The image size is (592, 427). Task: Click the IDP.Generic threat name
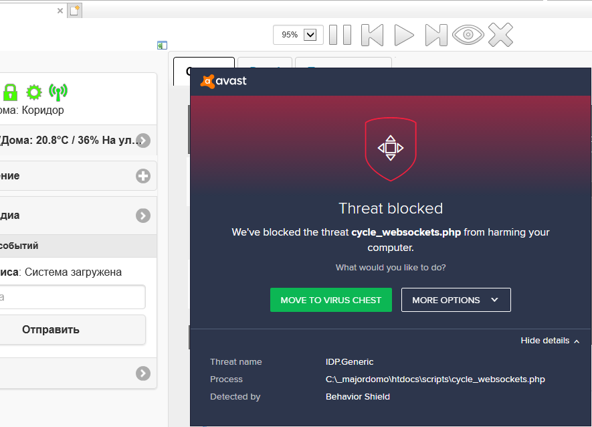tap(349, 361)
